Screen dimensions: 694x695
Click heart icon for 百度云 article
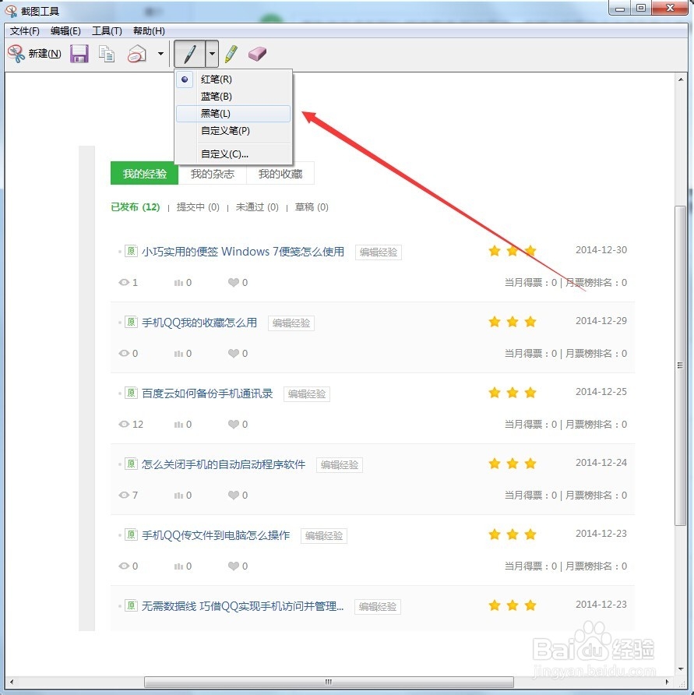(x=234, y=424)
